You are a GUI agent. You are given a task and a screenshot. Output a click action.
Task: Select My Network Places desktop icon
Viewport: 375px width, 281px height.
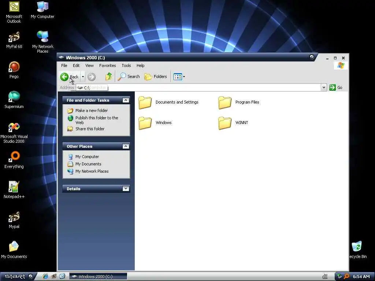pyautogui.click(x=42, y=42)
